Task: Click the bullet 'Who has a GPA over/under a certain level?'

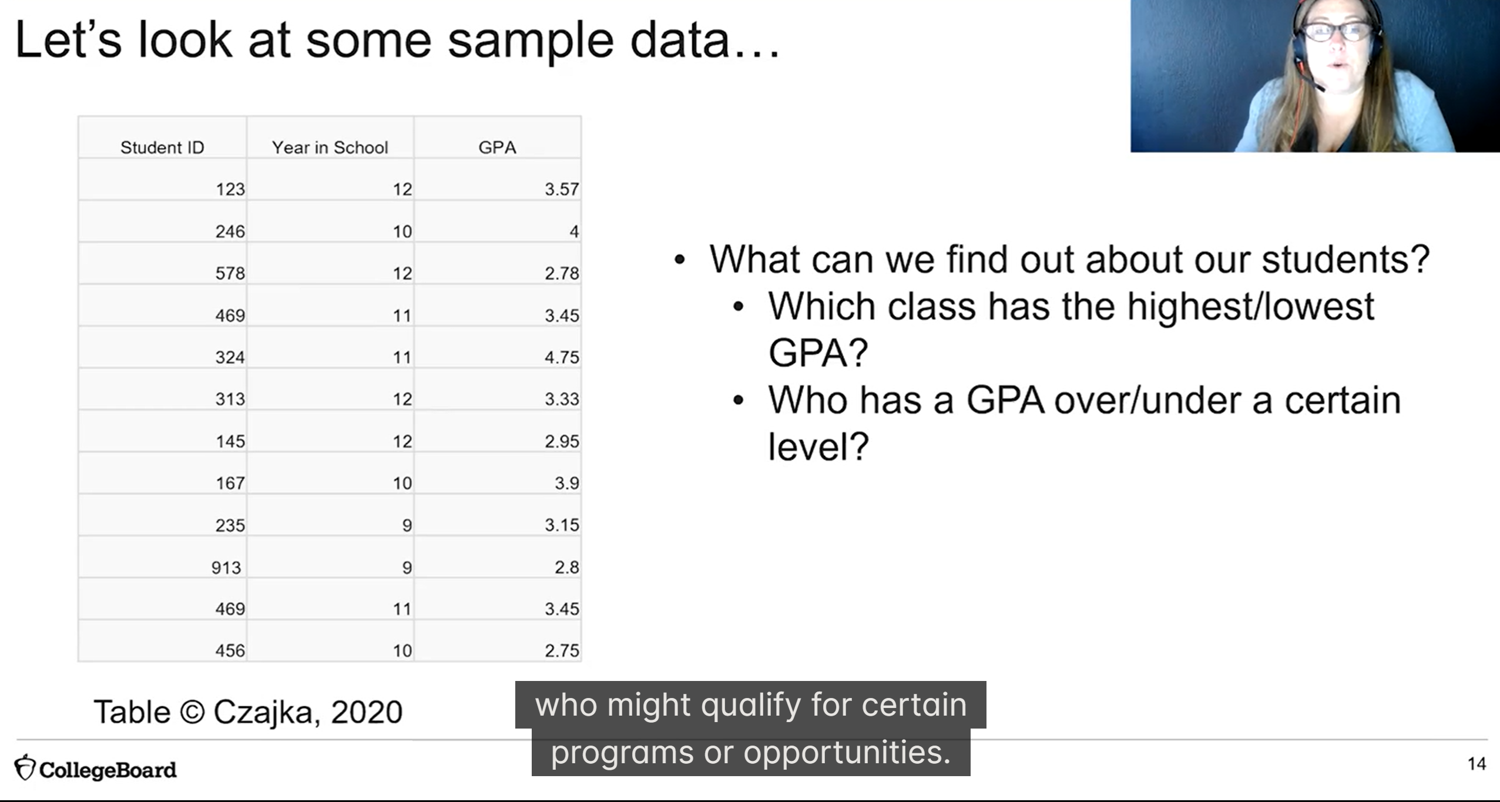Action: pyautogui.click(x=1085, y=423)
